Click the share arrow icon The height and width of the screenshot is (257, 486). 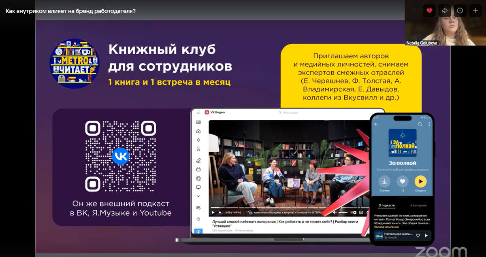click(445, 11)
